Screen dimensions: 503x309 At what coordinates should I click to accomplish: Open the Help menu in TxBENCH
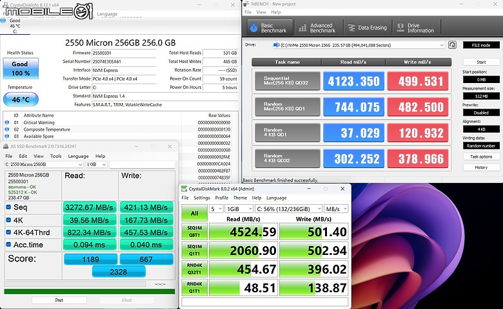pos(276,12)
